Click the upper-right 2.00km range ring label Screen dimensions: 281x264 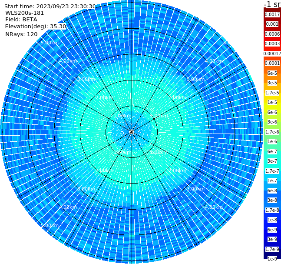(177, 97)
